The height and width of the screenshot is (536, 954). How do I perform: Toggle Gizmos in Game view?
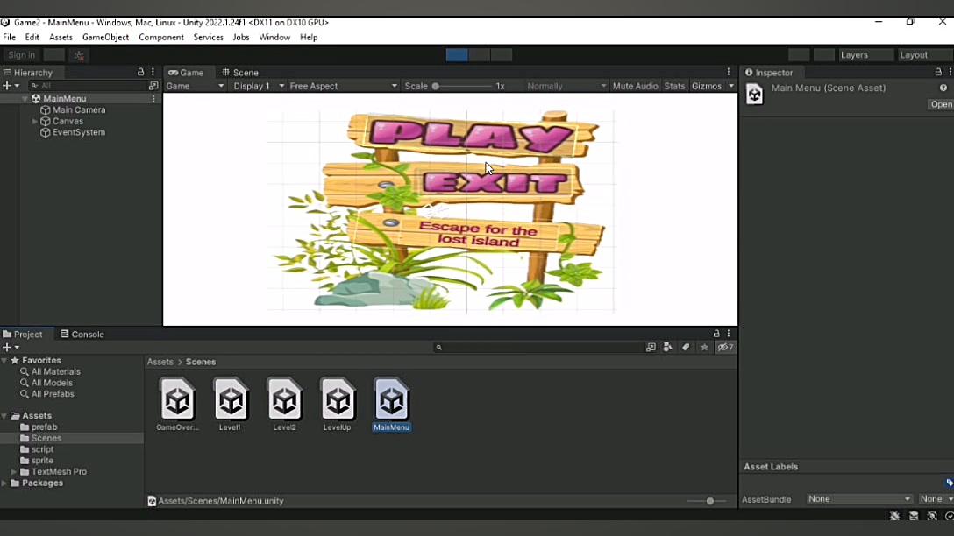[x=707, y=87]
